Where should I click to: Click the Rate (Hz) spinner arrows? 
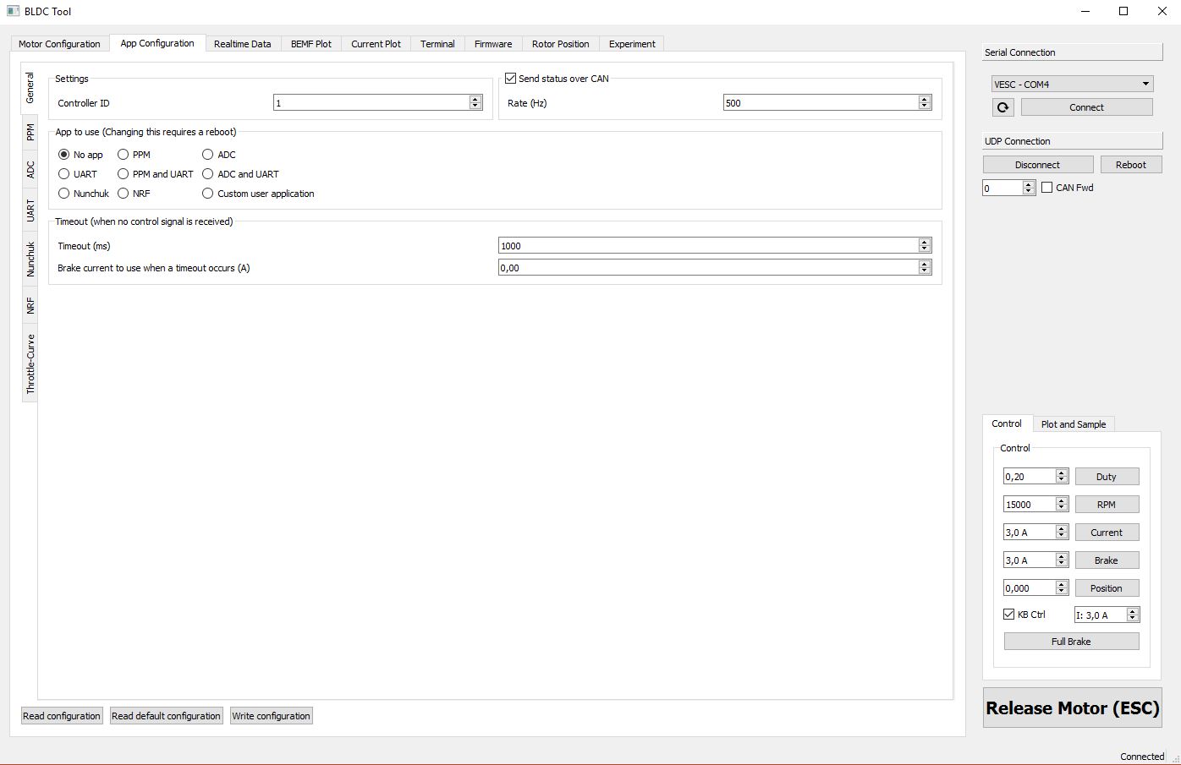point(925,102)
